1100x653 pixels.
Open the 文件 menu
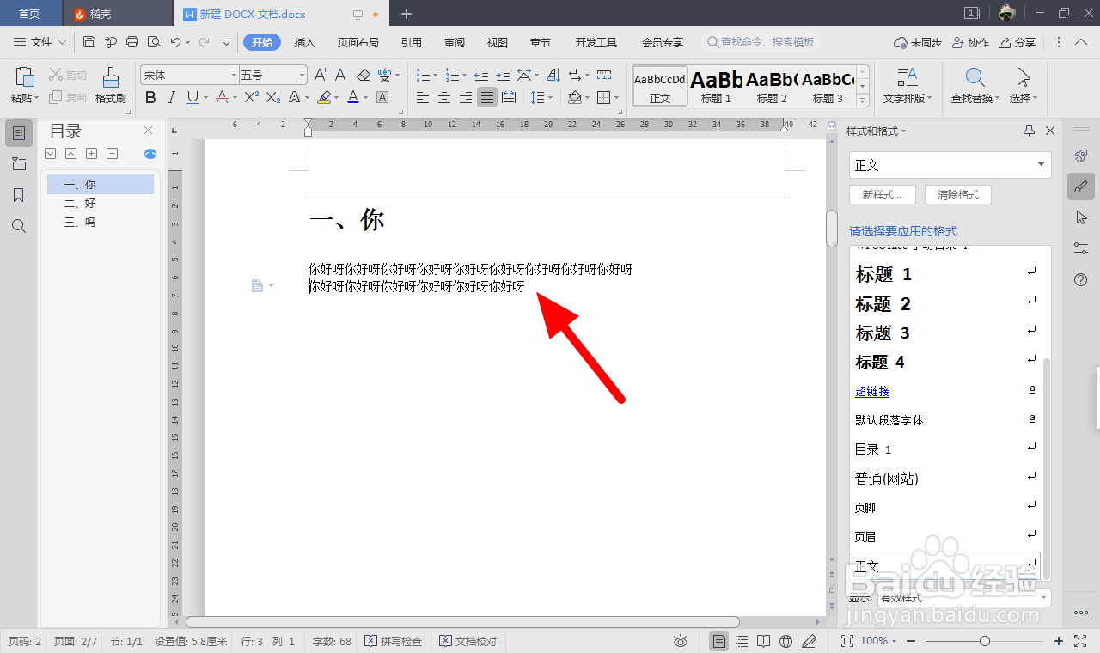point(40,42)
